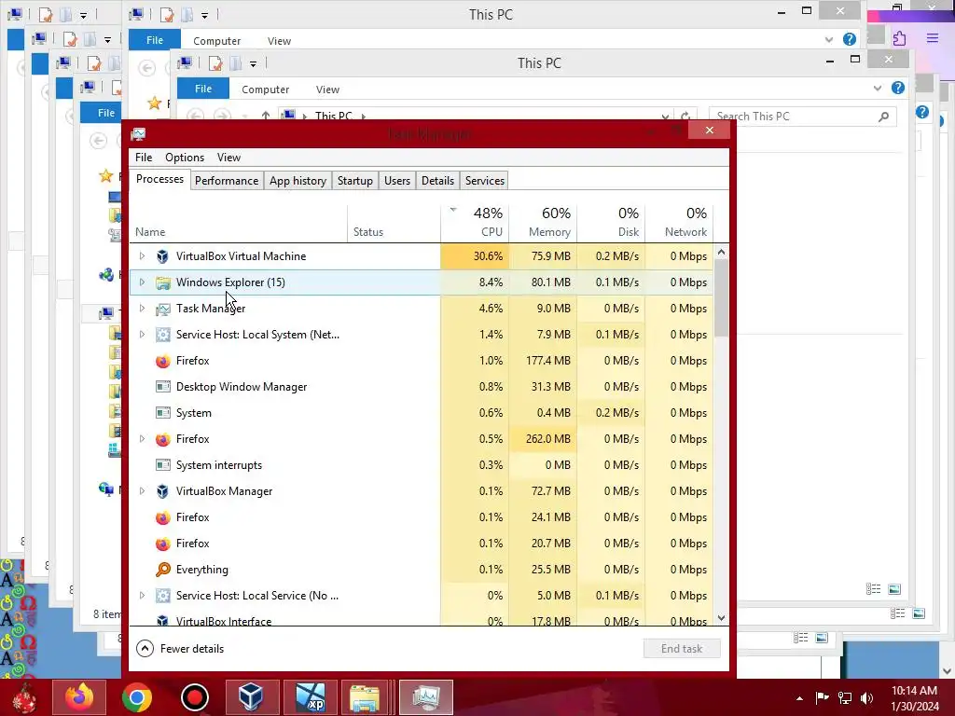Click the System process icon
This screenshot has width=955, height=716.
[x=162, y=413]
